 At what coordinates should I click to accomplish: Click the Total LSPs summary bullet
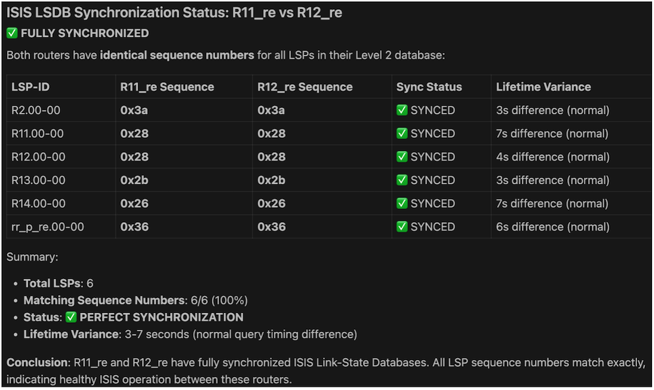[x=58, y=284]
